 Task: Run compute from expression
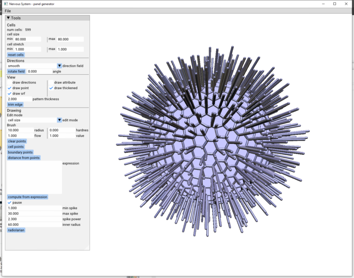(x=27, y=197)
